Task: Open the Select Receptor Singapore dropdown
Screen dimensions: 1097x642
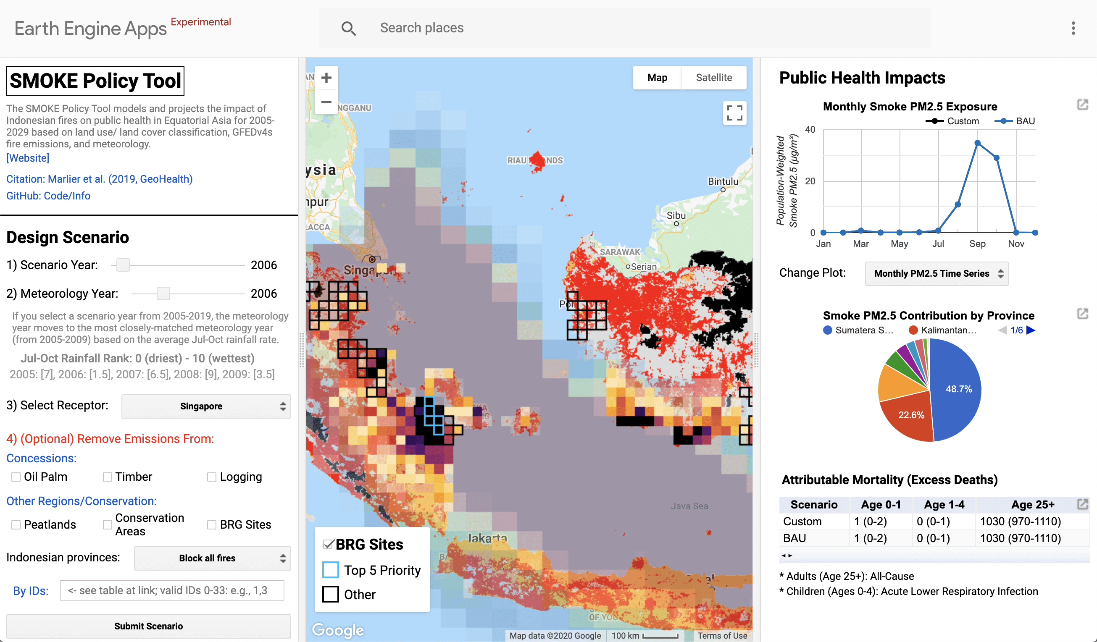Action: [206, 406]
